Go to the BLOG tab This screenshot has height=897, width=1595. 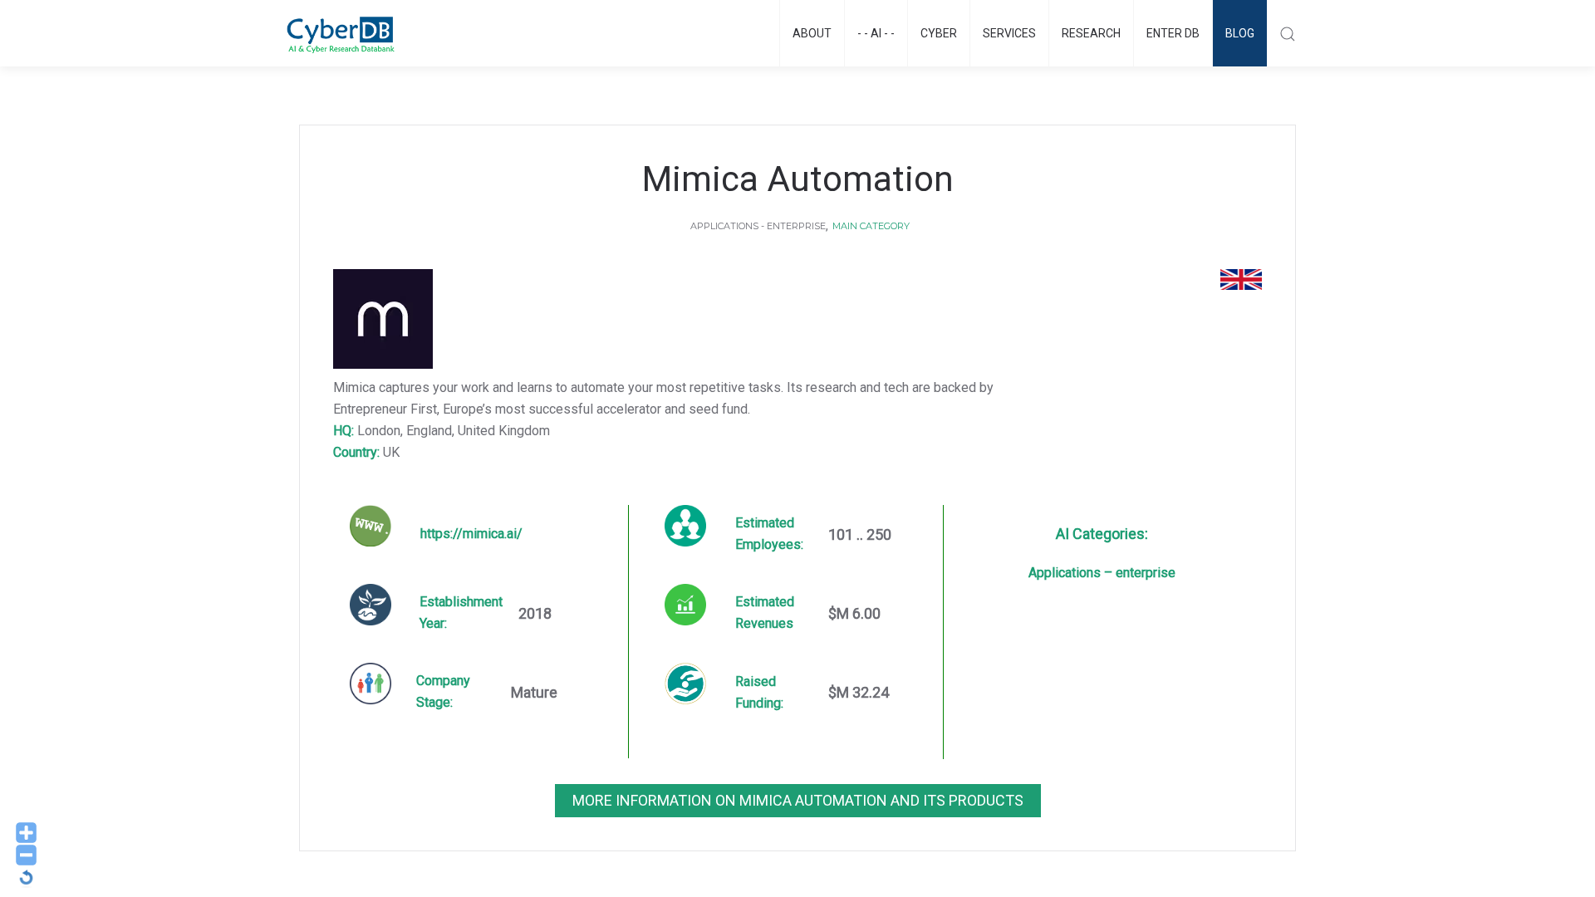[x=1239, y=33]
